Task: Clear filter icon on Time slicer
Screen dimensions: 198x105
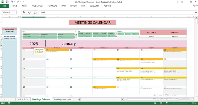Action: click(116, 31)
